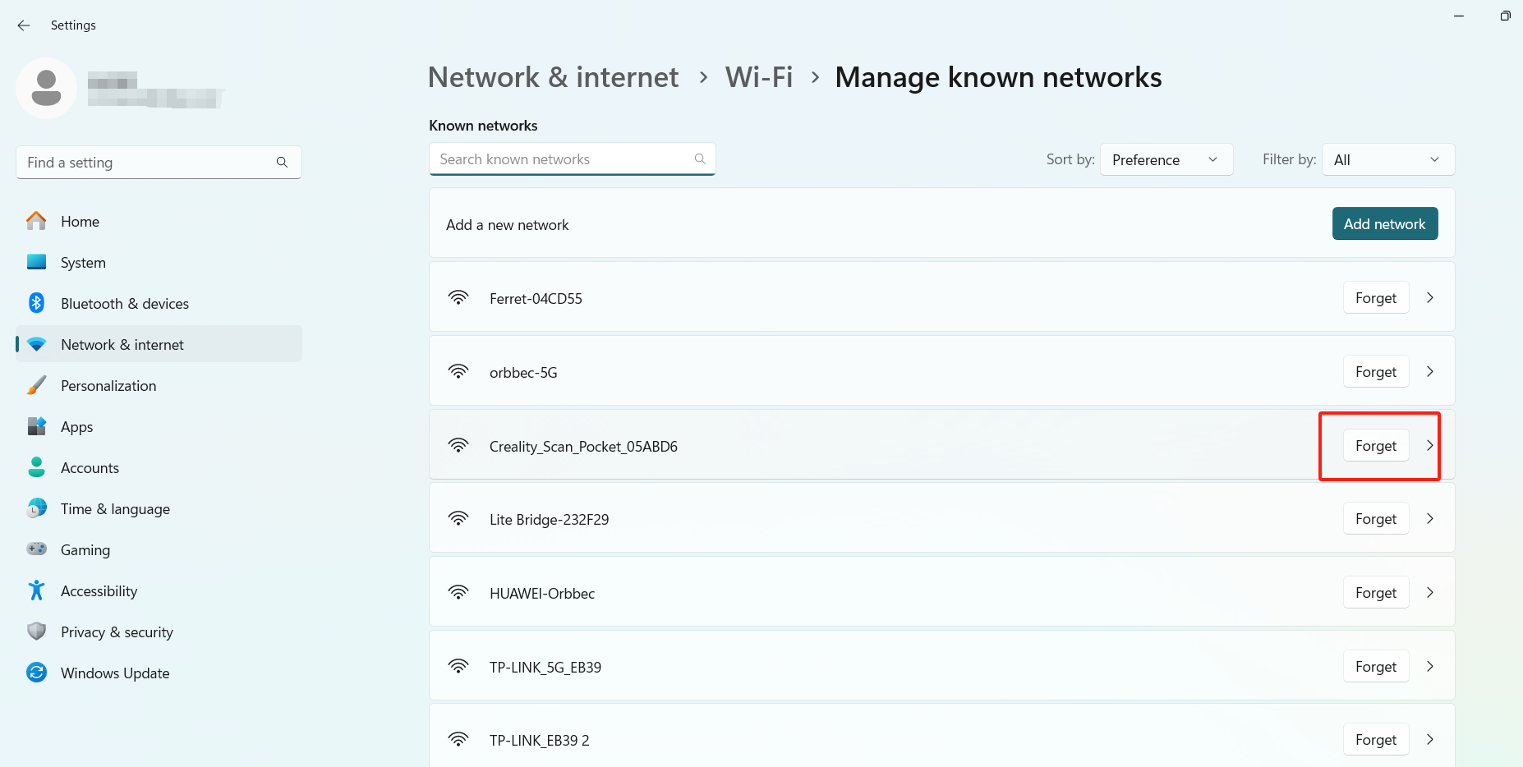The width and height of the screenshot is (1523, 767).
Task: Open the Filter by All dropdown
Action: [1387, 159]
